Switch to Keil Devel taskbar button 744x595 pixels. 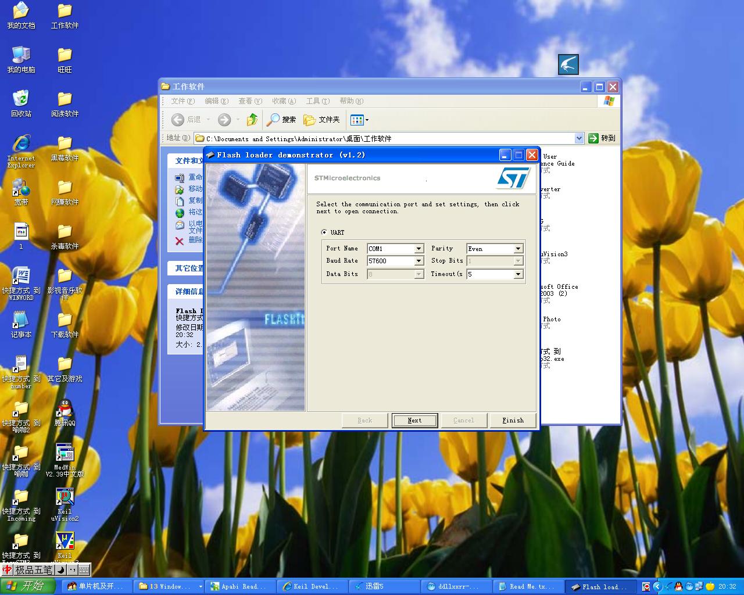[313, 586]
